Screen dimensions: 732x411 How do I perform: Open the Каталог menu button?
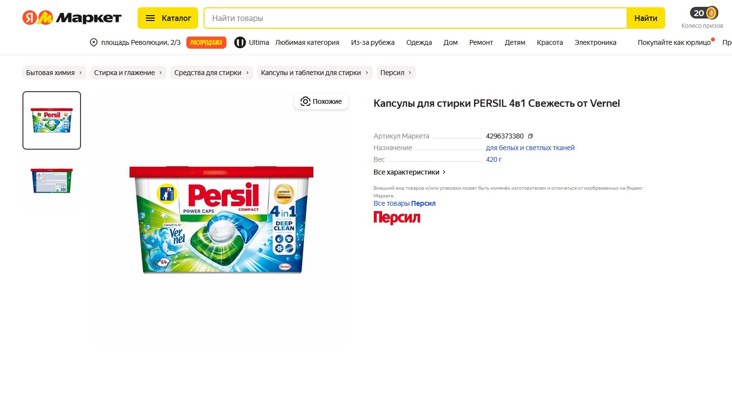168,18
